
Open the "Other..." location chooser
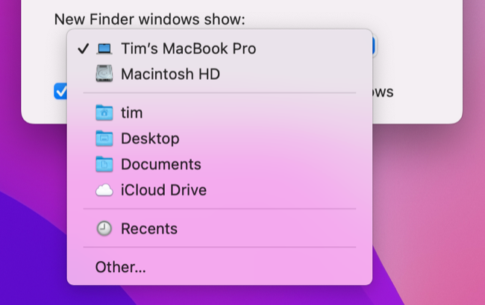[x=120, y=267]
